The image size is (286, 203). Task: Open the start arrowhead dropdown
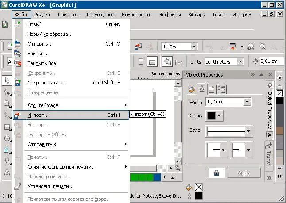(x=223, y=150)
